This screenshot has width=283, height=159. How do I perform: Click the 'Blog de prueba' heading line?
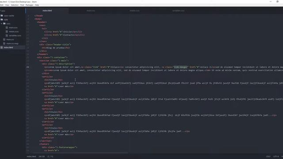click(56, 48)
